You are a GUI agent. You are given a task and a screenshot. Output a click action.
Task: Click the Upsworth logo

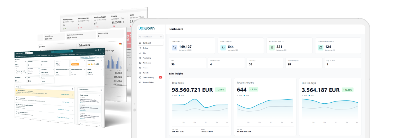coord(147,29)
